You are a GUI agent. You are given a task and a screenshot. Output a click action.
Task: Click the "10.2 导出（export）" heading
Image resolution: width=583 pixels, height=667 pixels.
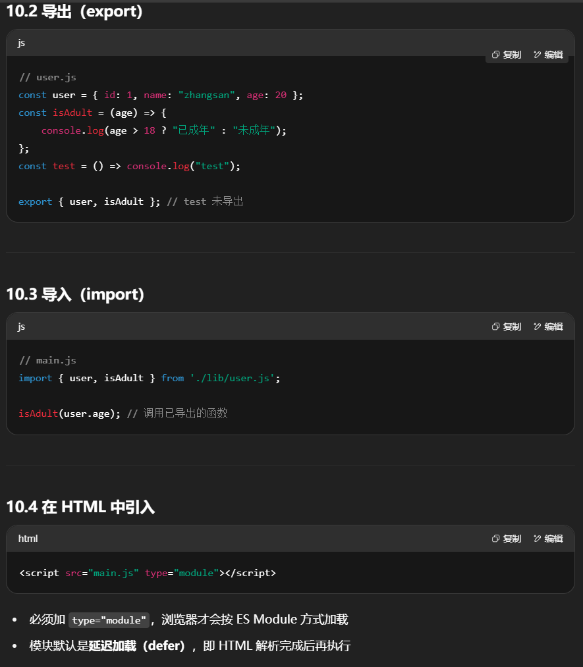[x=74, y=12]
